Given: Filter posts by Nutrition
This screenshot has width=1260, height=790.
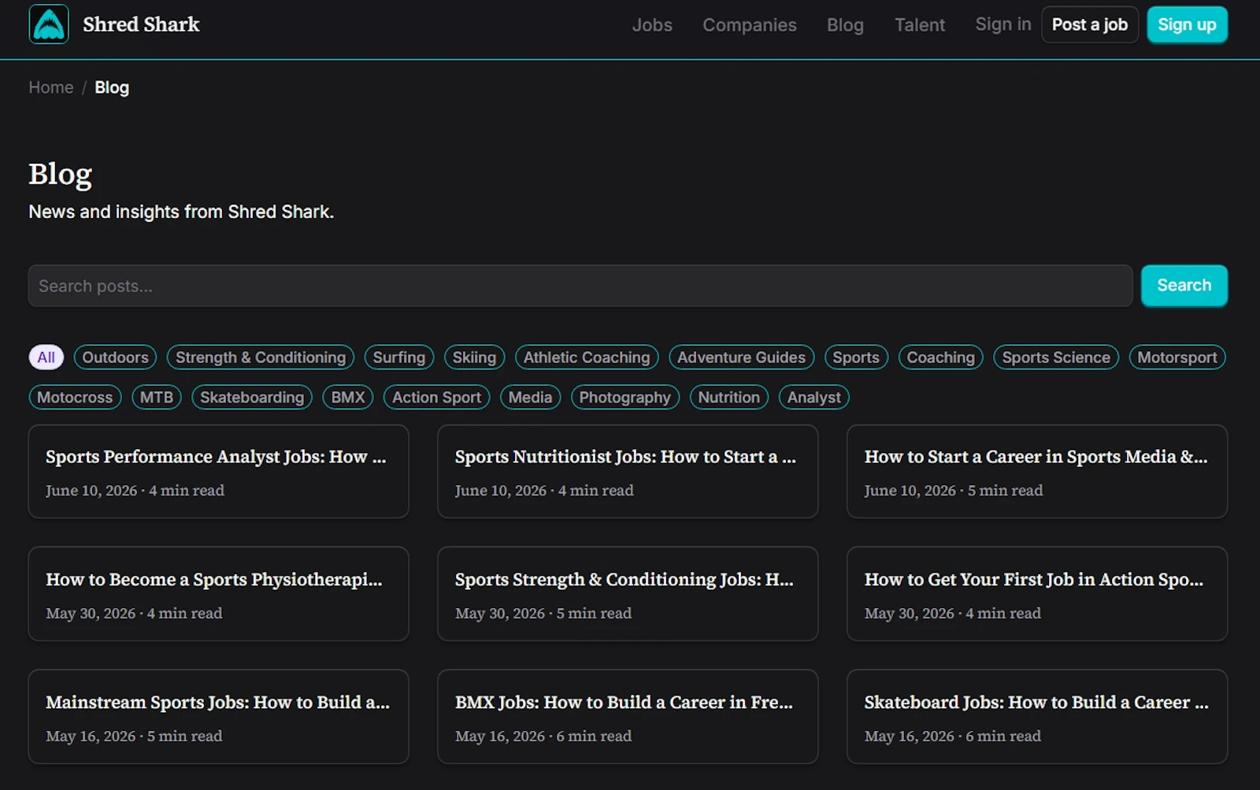Looking at the screenshot, I should tap(729, 398).
